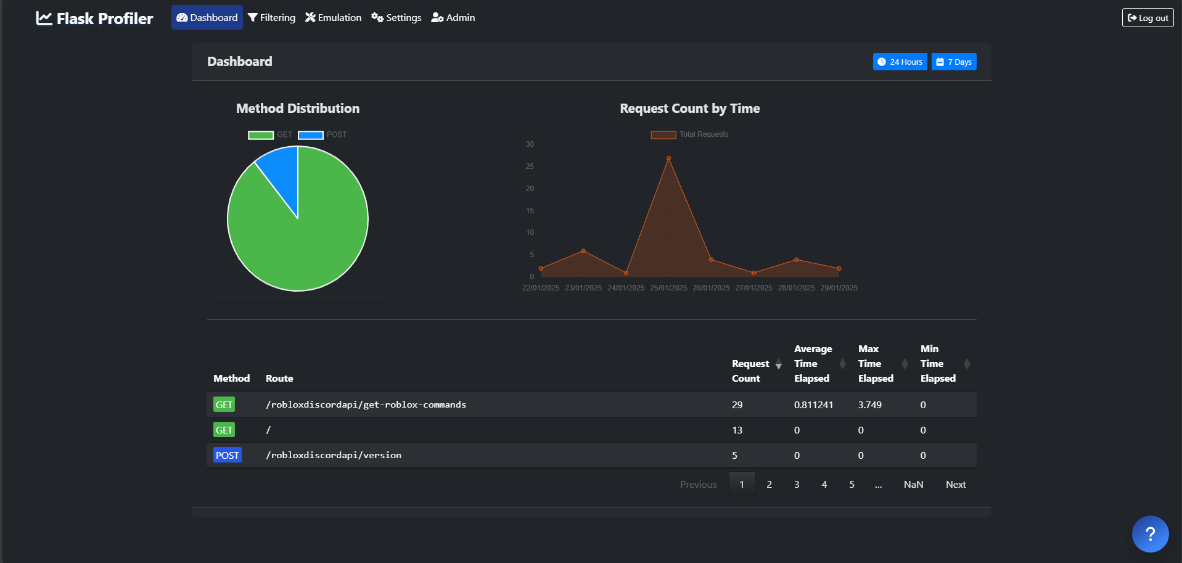Image resolution: width=1182 pixels, height=563 pixels.
Task: Click the calendar icon on 7 Days button
Action: [940, 62]
